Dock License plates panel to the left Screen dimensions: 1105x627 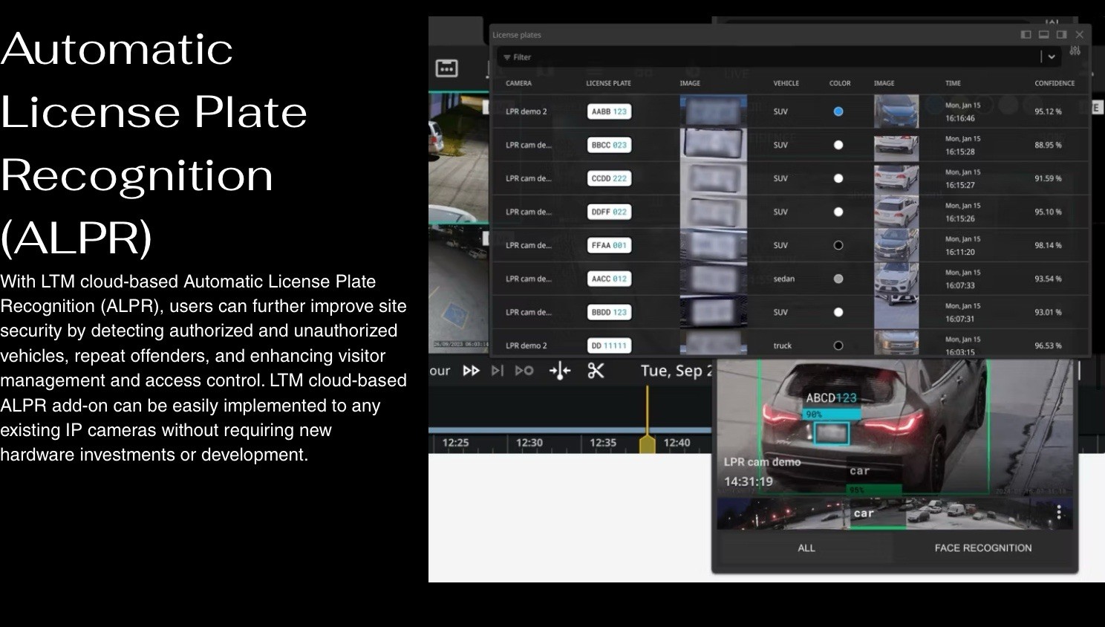click(x=1026, y=35)
